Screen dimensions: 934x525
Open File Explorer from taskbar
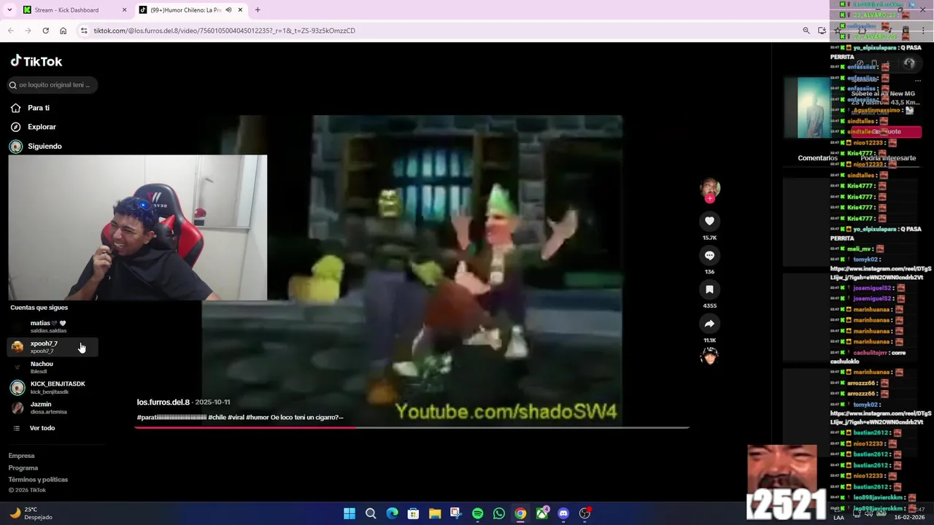(x=435, y=513)
